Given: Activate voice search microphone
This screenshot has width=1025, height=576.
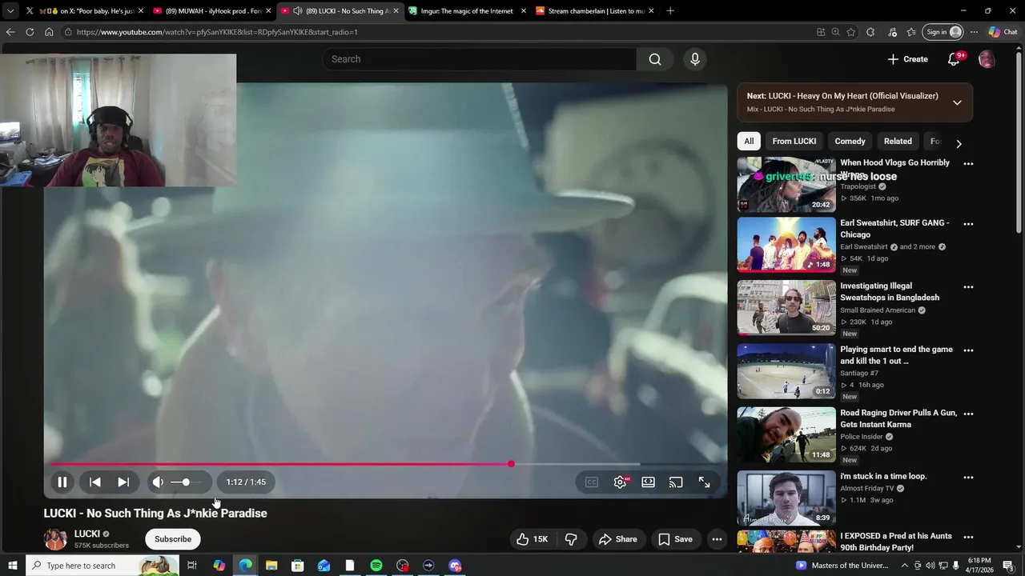Looking at the screenshot, I should (x=695, y=59).
